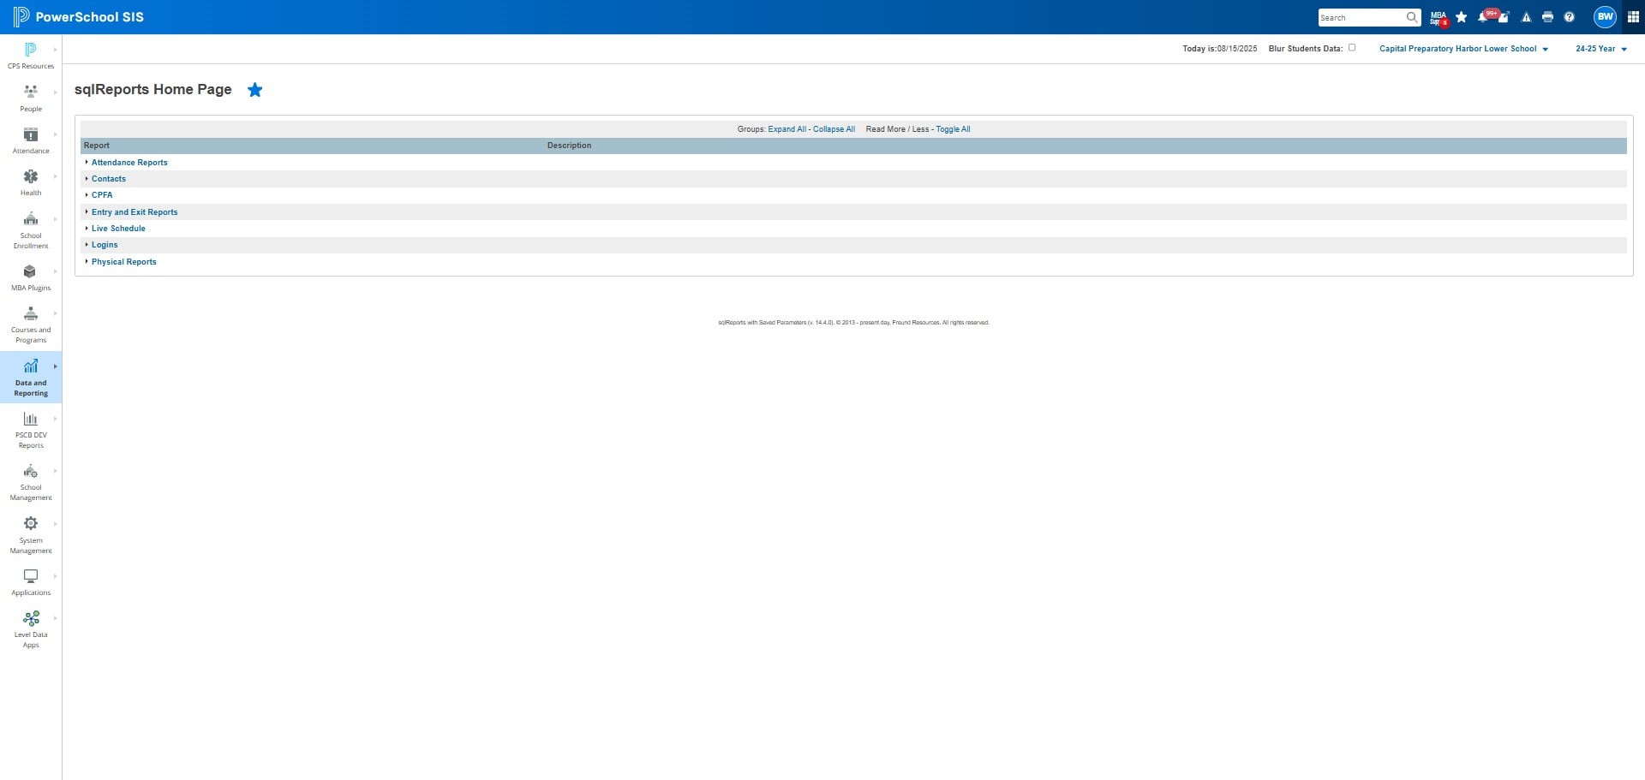Screen dimensions: 1645x780
Task: Click the Toggle All link
Action: click(953, 129)
